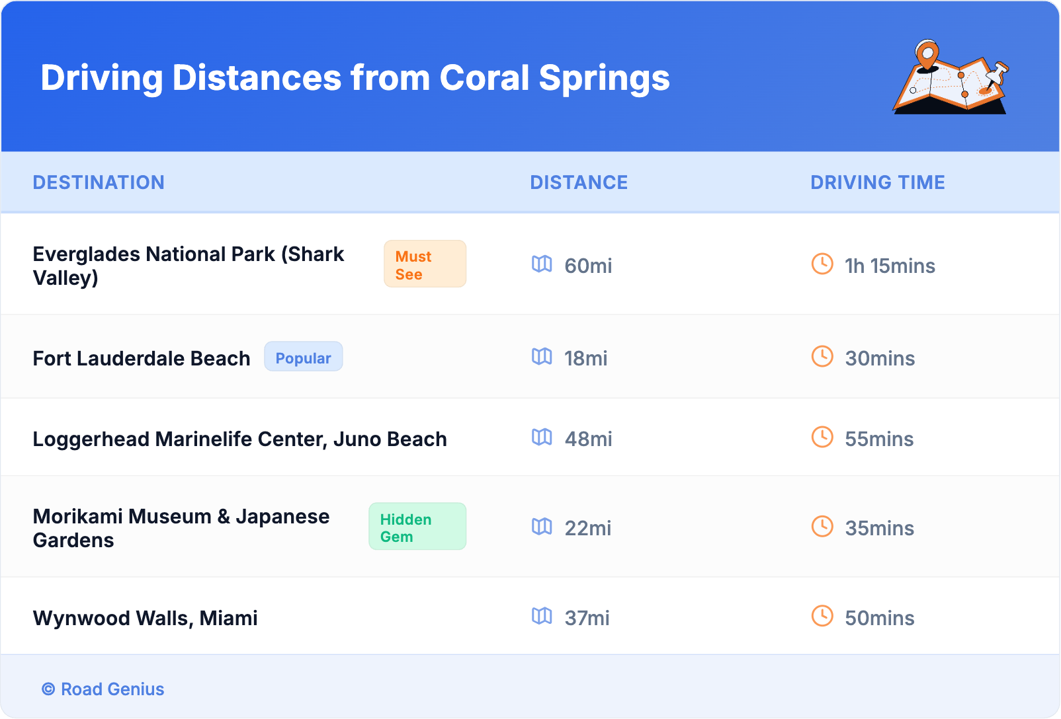Click the map icon beside 22mi
Viewport: 1061px width, 719px height.
point(542,527)
